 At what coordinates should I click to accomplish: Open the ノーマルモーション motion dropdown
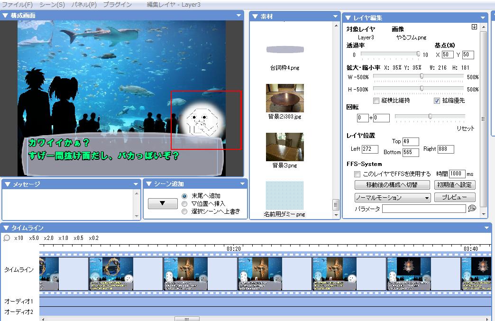393,198
